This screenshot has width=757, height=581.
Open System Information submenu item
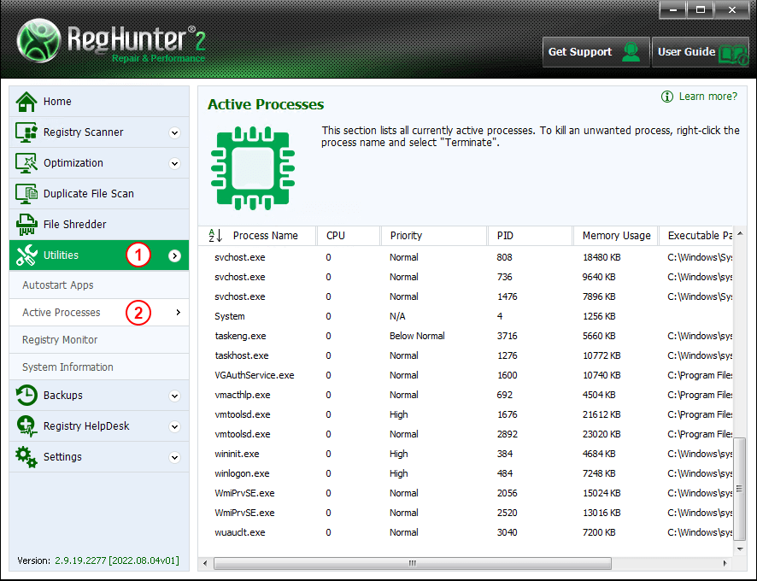67,367
